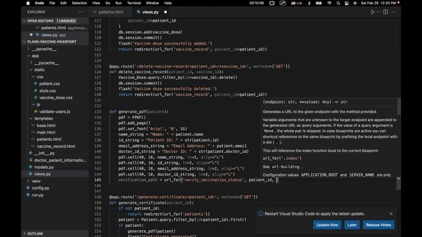
Task: Open config.py file
Action: click(40, 188)
